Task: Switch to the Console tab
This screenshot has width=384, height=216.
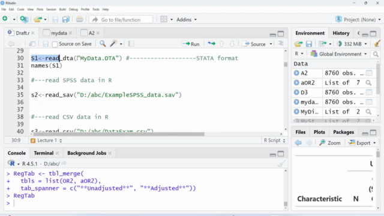Action: point(17,153)
